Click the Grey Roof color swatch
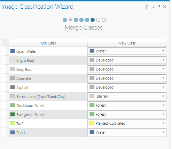This screenshot has width=172, height=149. coord(13,69)
